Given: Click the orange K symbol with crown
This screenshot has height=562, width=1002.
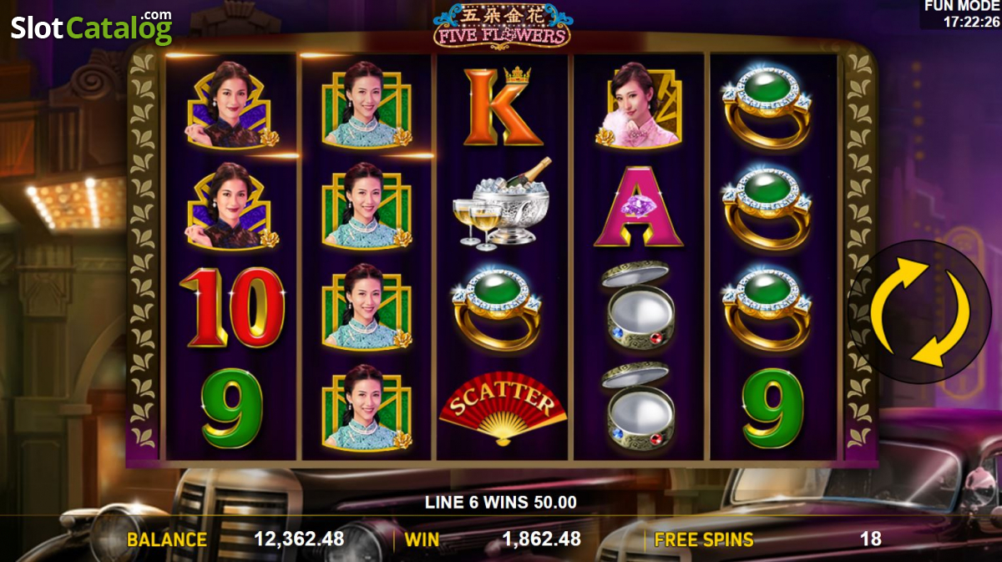Looking at the screenshot, I should click(504, 105).
